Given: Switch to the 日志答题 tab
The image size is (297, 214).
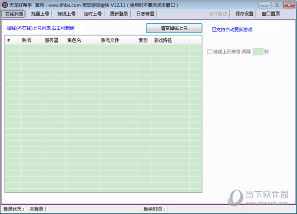Looking at the screenshot, I should [145, 14].
